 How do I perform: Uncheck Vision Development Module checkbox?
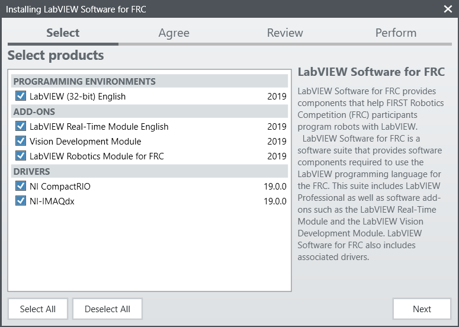click(x=21, y=141)
